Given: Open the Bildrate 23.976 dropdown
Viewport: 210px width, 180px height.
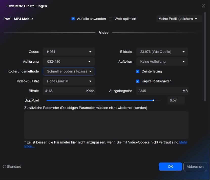Looking at the screenshot, I should (x=162, y=52).
